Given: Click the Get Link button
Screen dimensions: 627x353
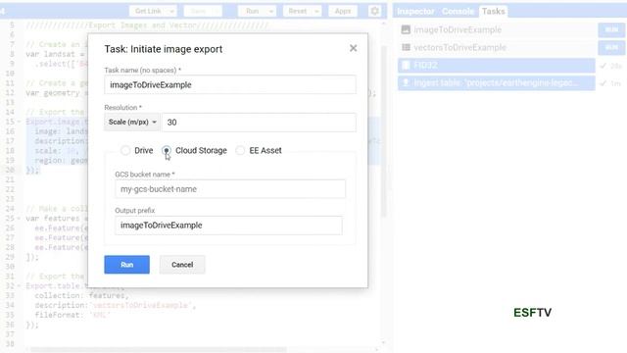Looking at the screenshot, I should 148,11.
